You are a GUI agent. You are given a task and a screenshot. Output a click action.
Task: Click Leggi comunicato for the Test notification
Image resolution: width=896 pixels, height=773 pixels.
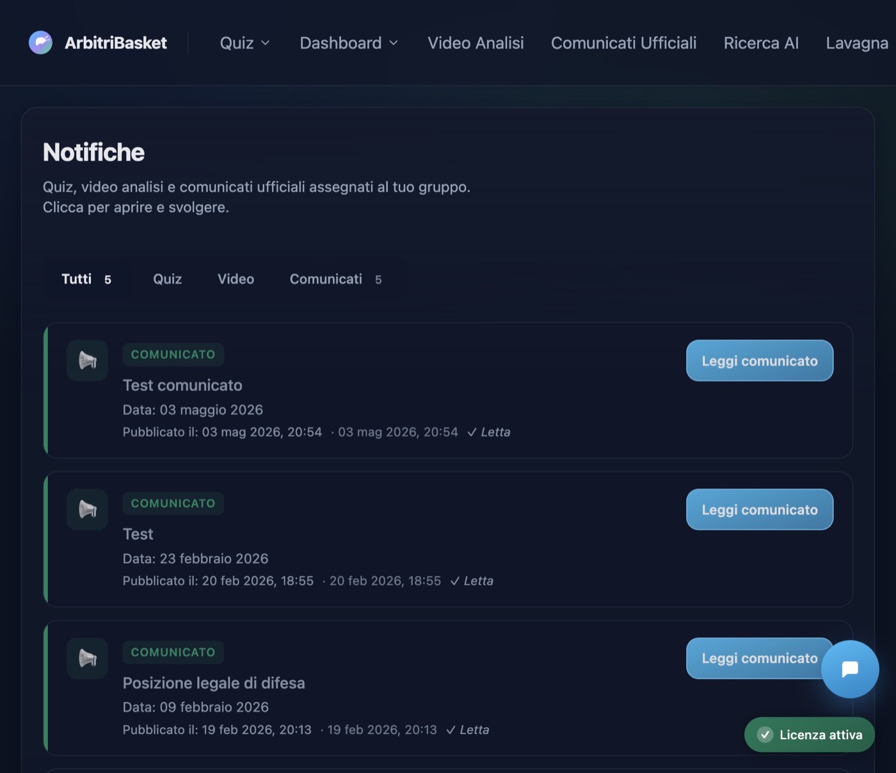[x=760, y=509]
